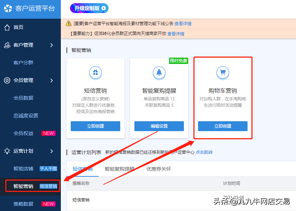Viewport: 296px width, 211px height.
Task: Switch to the 优惠券关怀 tab
Action: coord(159,169)
